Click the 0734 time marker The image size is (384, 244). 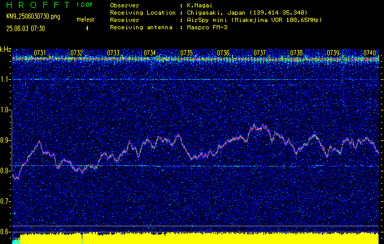pyautogui.click(x=150, y=52)
